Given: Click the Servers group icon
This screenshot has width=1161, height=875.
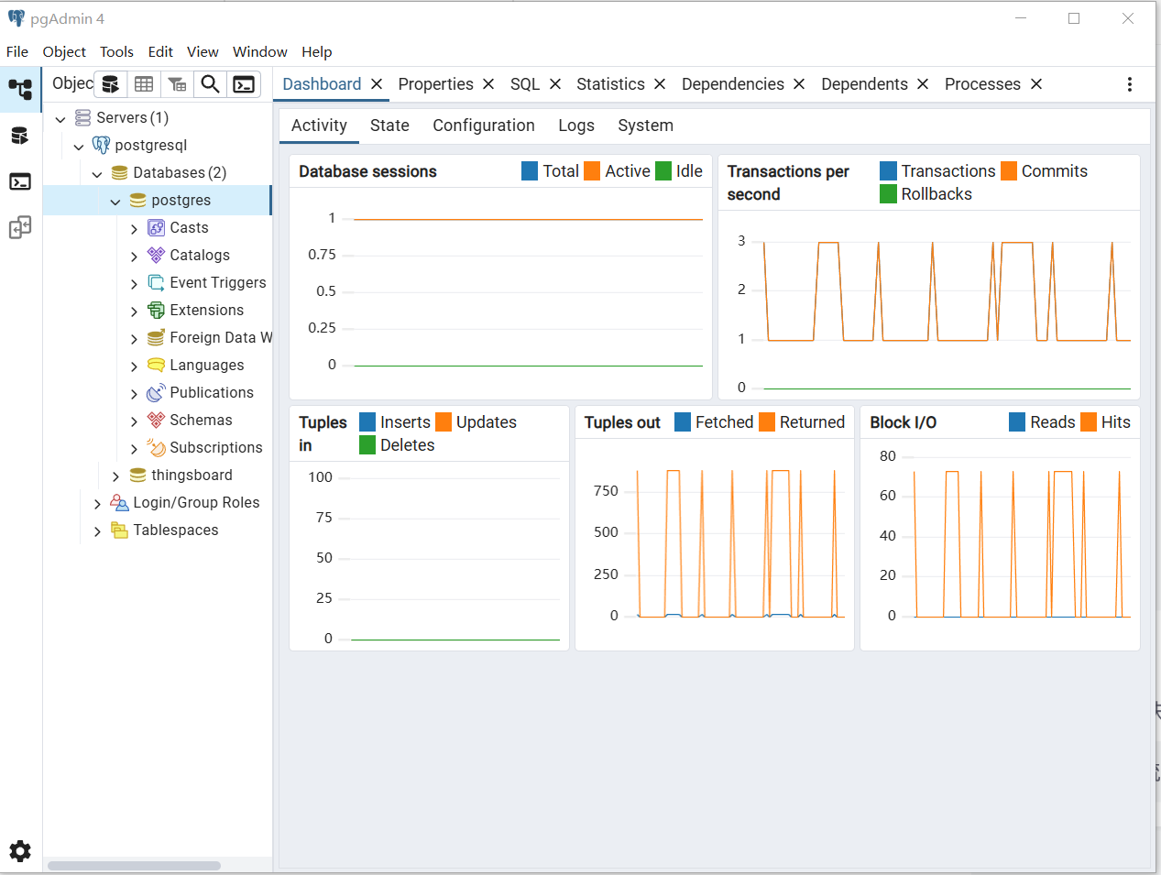Looking at the screenshot, I should [83, 117].
